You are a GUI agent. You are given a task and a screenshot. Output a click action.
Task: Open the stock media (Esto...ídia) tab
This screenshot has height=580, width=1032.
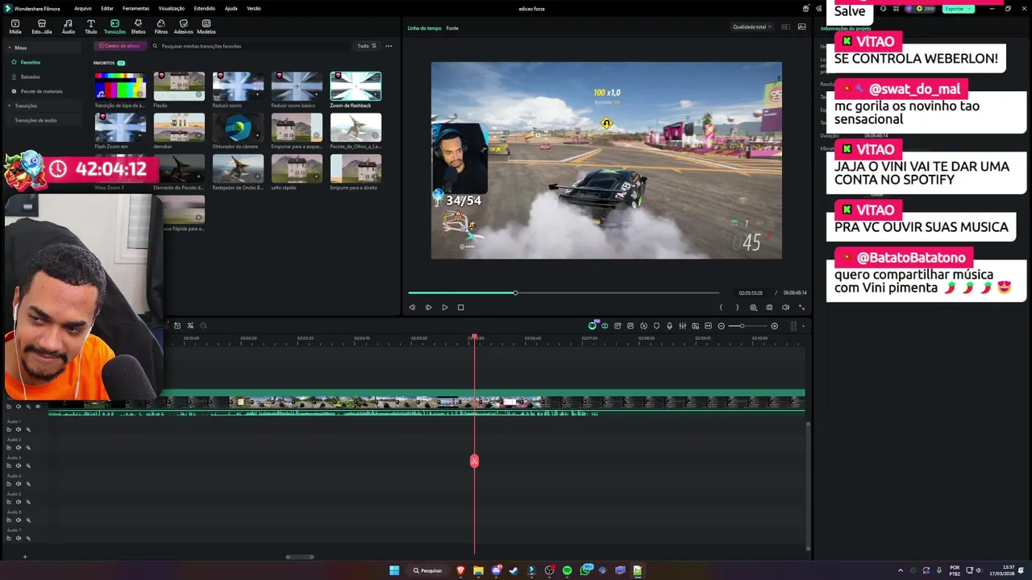[41, 27]
